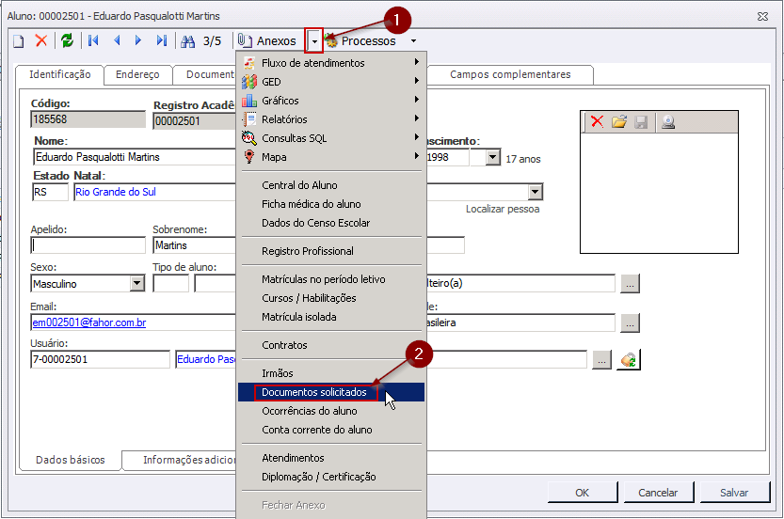Go to the last record
784x519 pixels.
tap(161, 41)
